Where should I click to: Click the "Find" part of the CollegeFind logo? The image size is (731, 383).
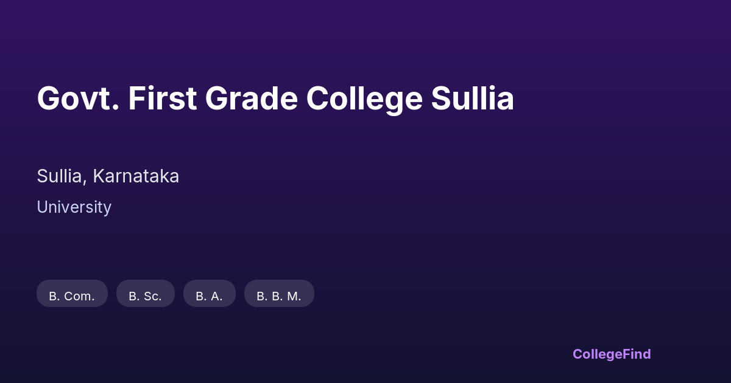coord(637,354)
